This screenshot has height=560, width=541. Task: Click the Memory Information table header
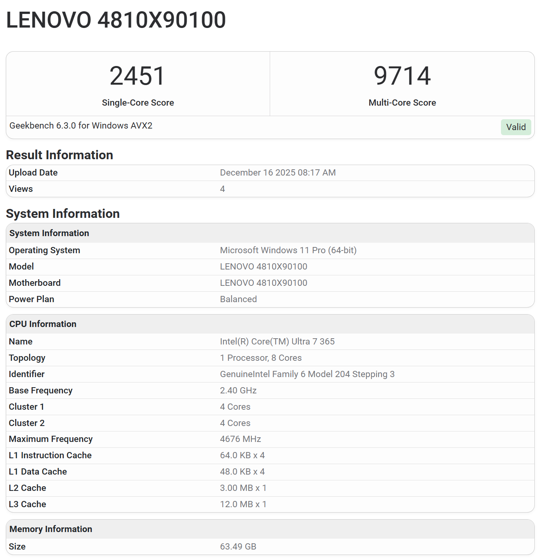51,529
